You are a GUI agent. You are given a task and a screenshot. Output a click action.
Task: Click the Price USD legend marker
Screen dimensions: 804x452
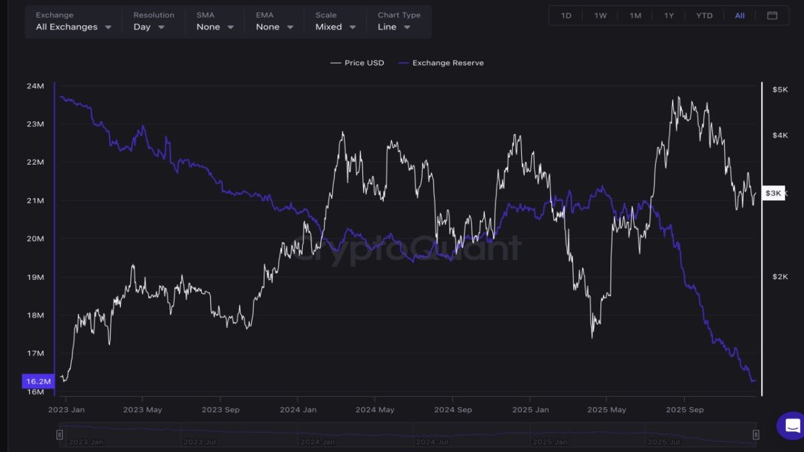click(x=336, y=62)
